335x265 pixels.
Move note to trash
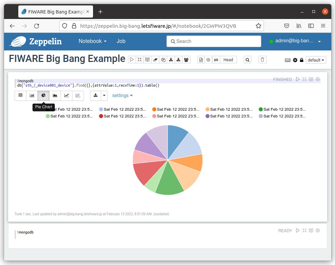pos(262,60)
